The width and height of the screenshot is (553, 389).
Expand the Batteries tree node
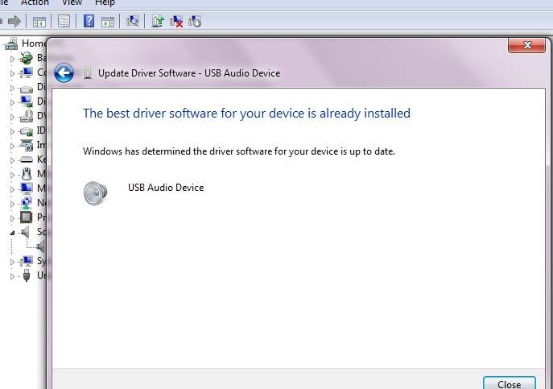(x=12, y=59)
